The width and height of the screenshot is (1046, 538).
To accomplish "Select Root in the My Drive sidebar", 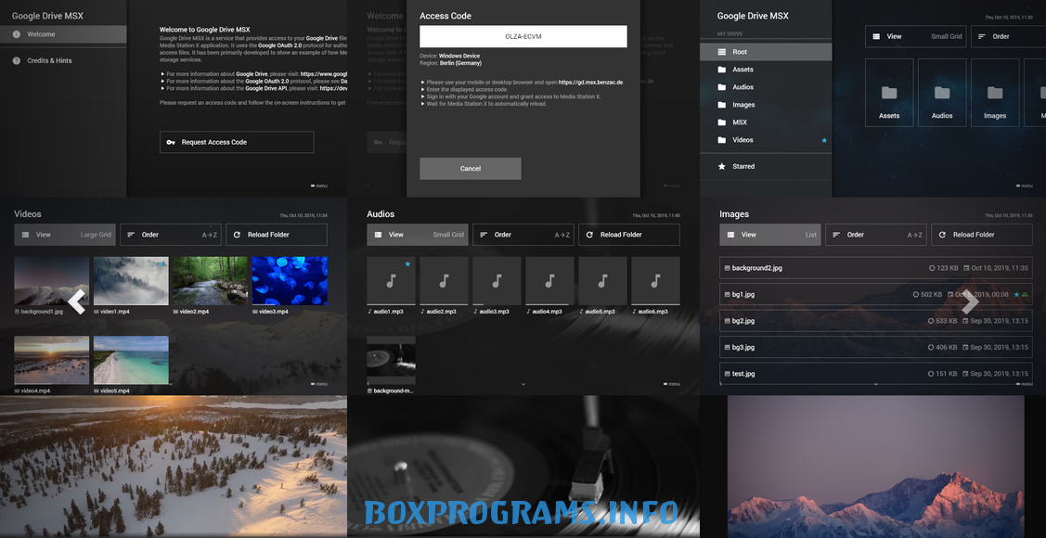I will point(766,52).
